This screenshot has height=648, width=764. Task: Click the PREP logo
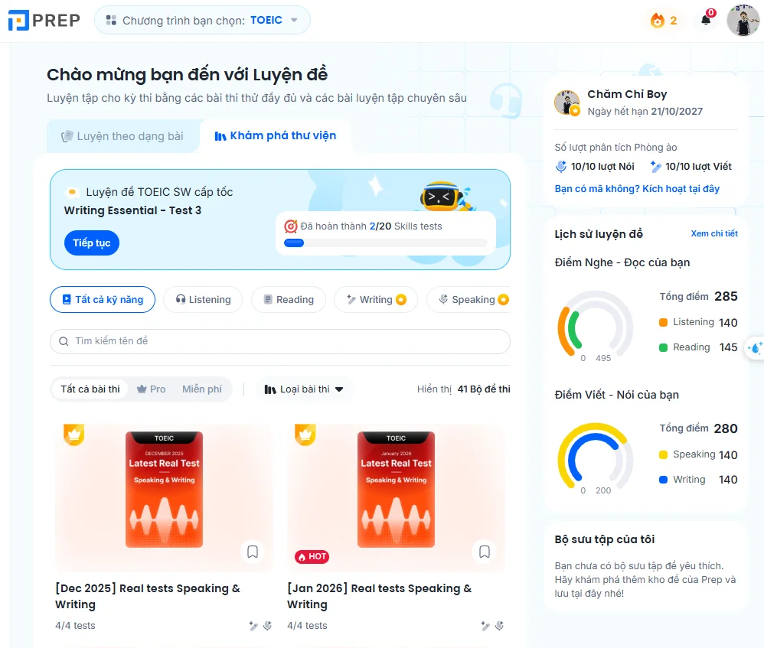[x=44, y=20]
